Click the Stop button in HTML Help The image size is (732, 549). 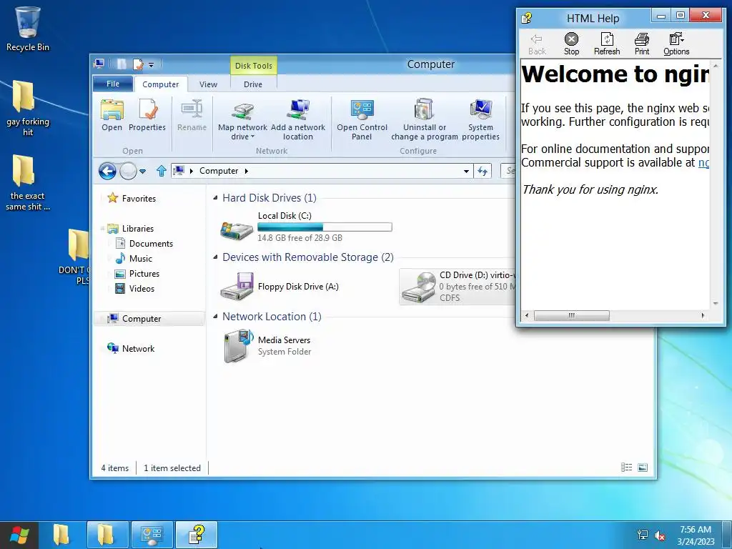tap(571, 44)
